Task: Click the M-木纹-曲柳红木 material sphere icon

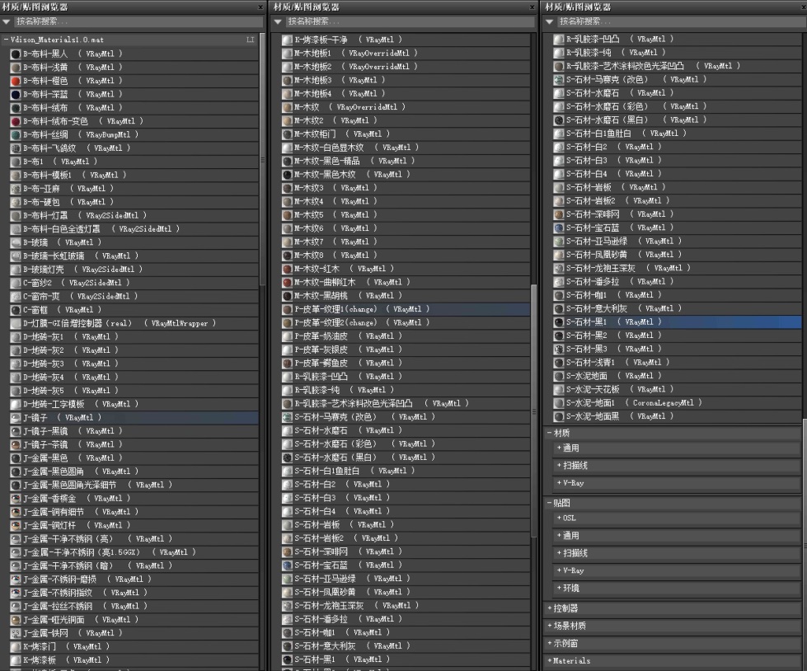Action: [x=287, y=283]
